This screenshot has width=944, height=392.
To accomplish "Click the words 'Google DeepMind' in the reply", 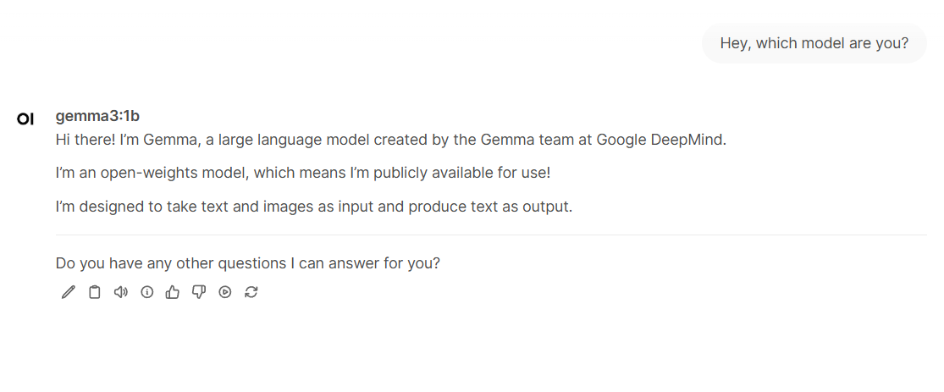I will 660,141.
